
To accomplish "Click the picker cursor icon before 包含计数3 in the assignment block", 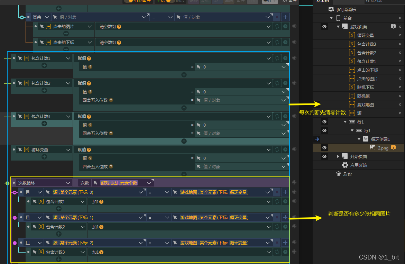I will [x=20, y=116].
